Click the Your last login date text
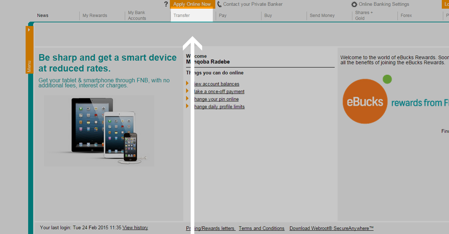Image resolution: width=449 pixels, height=234 pixels. pyautogui.click(x=81, y=228)
